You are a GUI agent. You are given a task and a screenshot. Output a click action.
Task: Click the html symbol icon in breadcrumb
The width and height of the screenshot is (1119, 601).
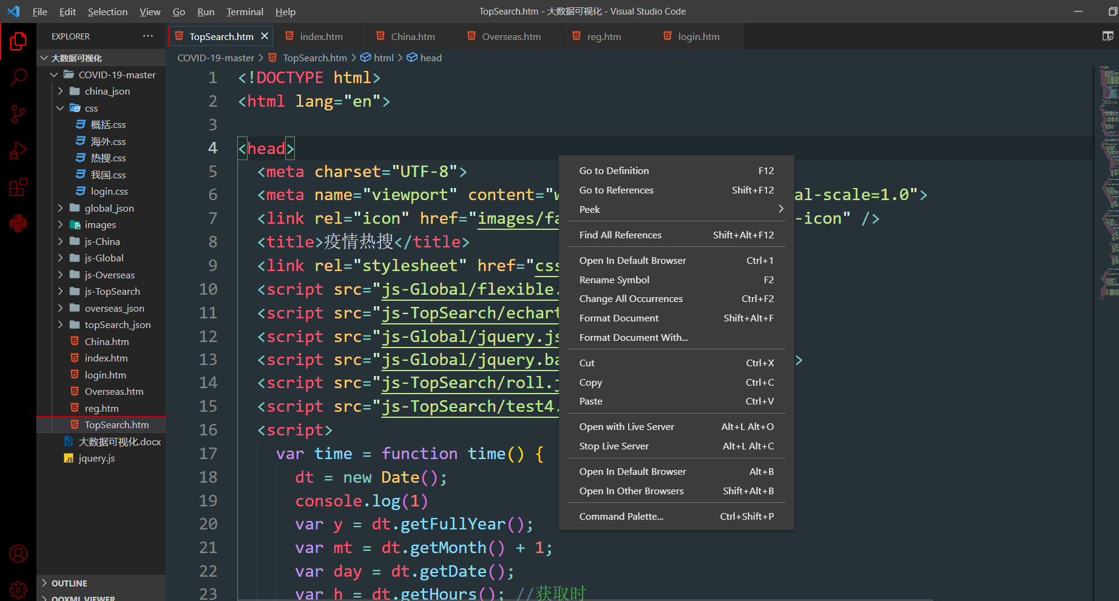click(x=365, y=58)
